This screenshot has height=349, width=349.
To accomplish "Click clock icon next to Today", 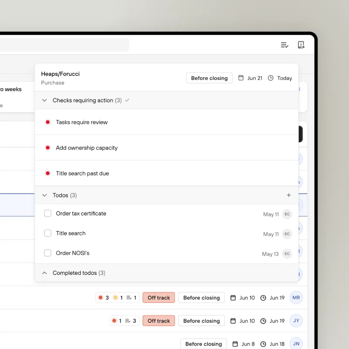I will (x=270, y=78).
